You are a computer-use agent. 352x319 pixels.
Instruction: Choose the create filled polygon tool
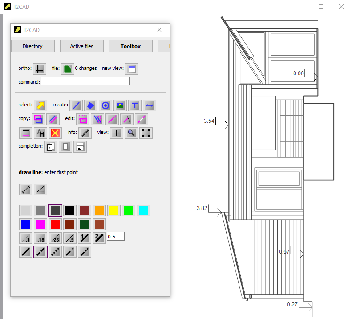point(91,105)
